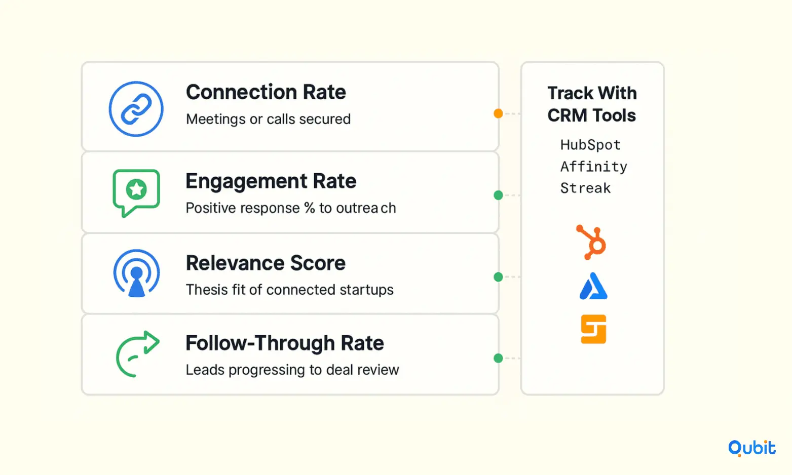The image size is (792, 475).
Task: Click the Qubit logo
Action: (x=752, y=448)
